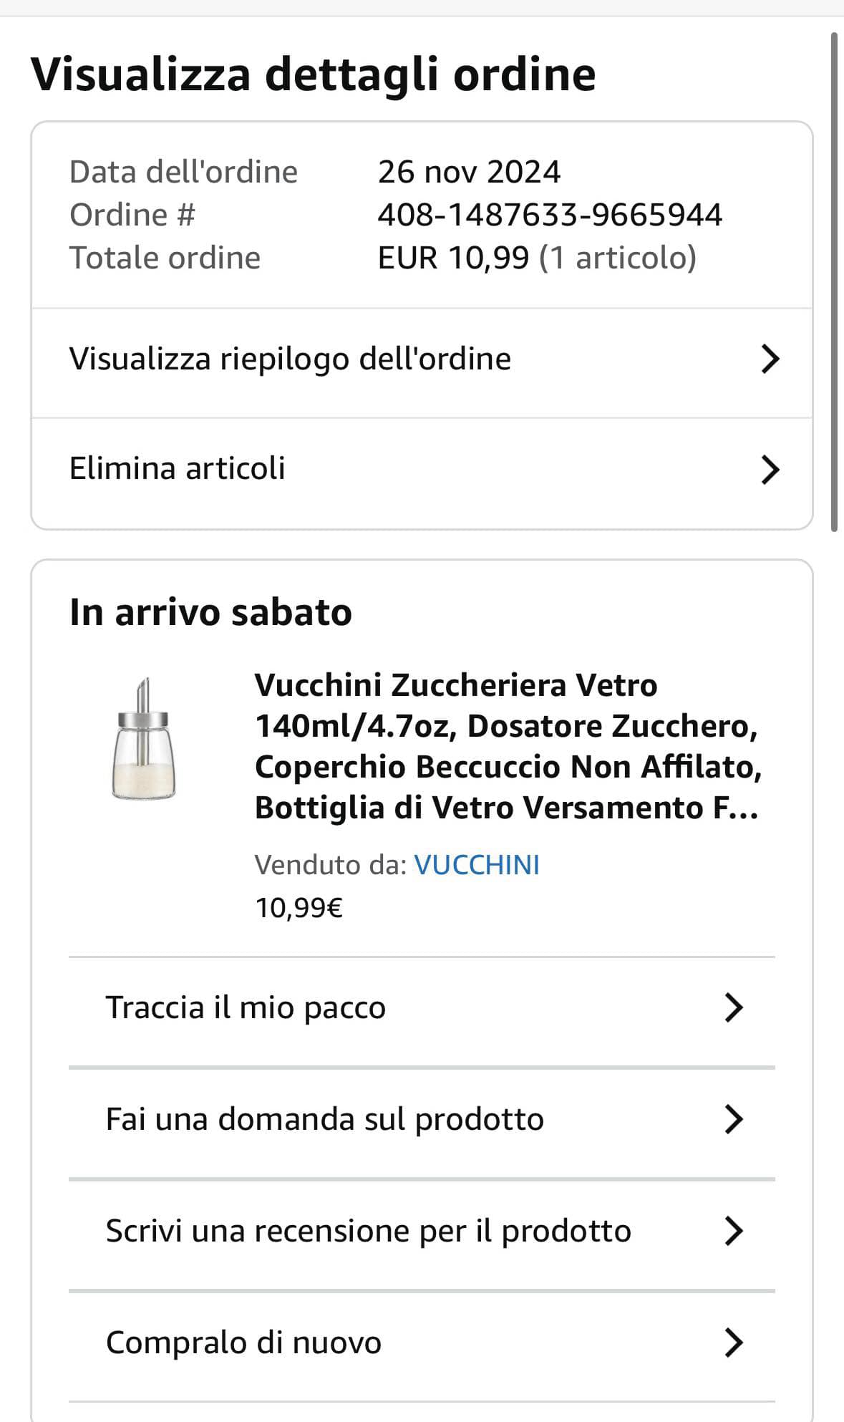The width and height of the screenshot is (844, 1422).
Task: Tap the arrow beside Fai una domanda
Action: (734, 1119)
